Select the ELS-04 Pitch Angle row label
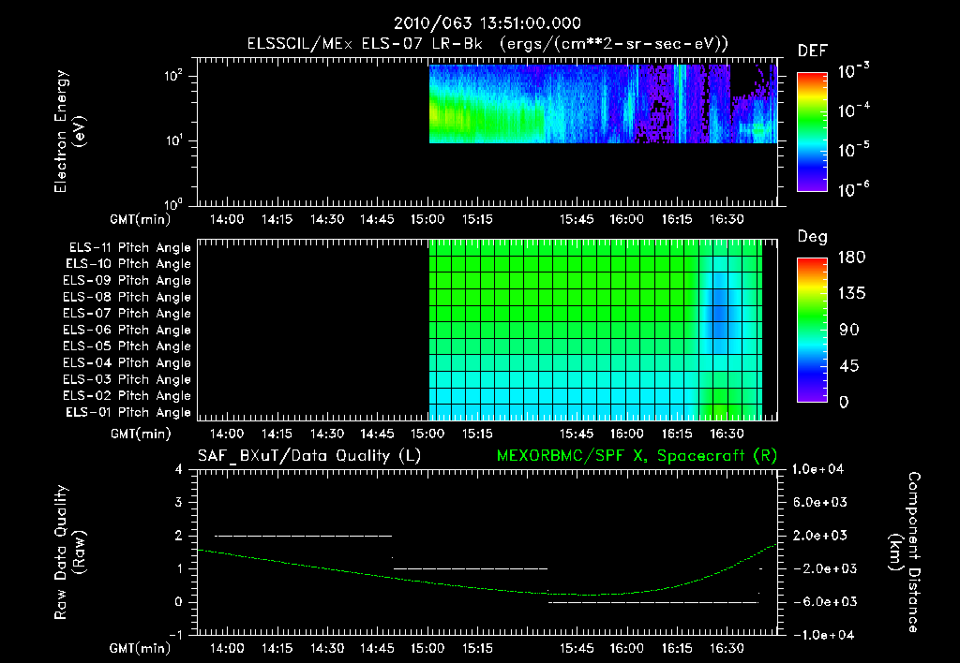Viewport: 960px width, 663px height. coord(127,362)
